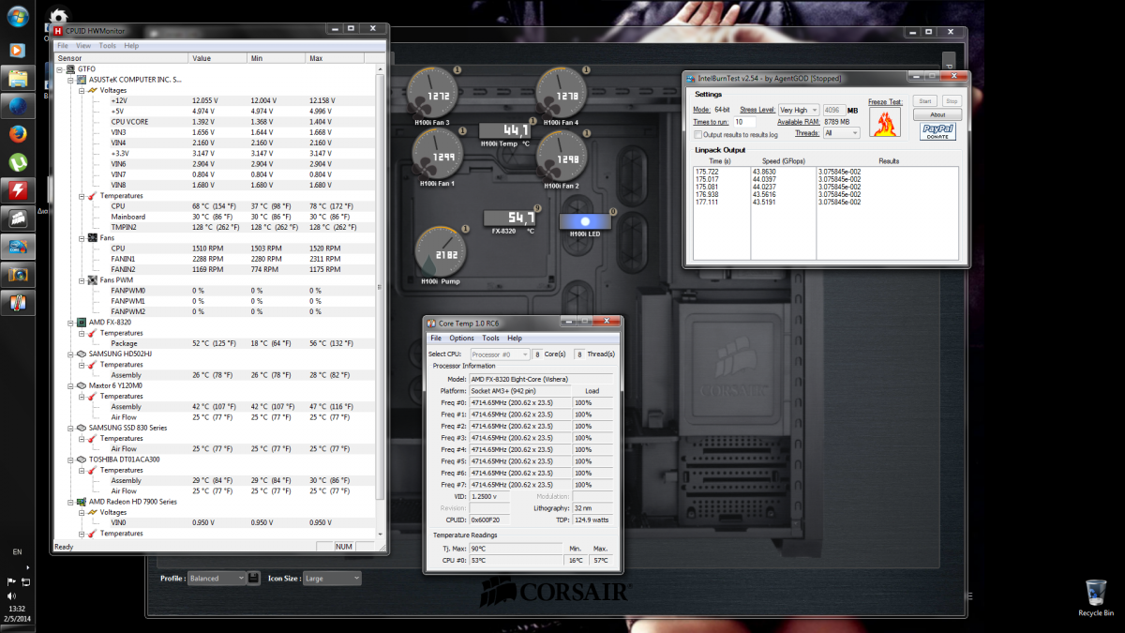The height and width of the screenshot is (633, 1125).
Task: Collapse the GTFO root tree node
Action: (59, 68)
